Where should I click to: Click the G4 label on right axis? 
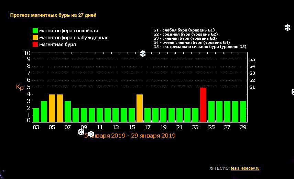tap(252, 66)
